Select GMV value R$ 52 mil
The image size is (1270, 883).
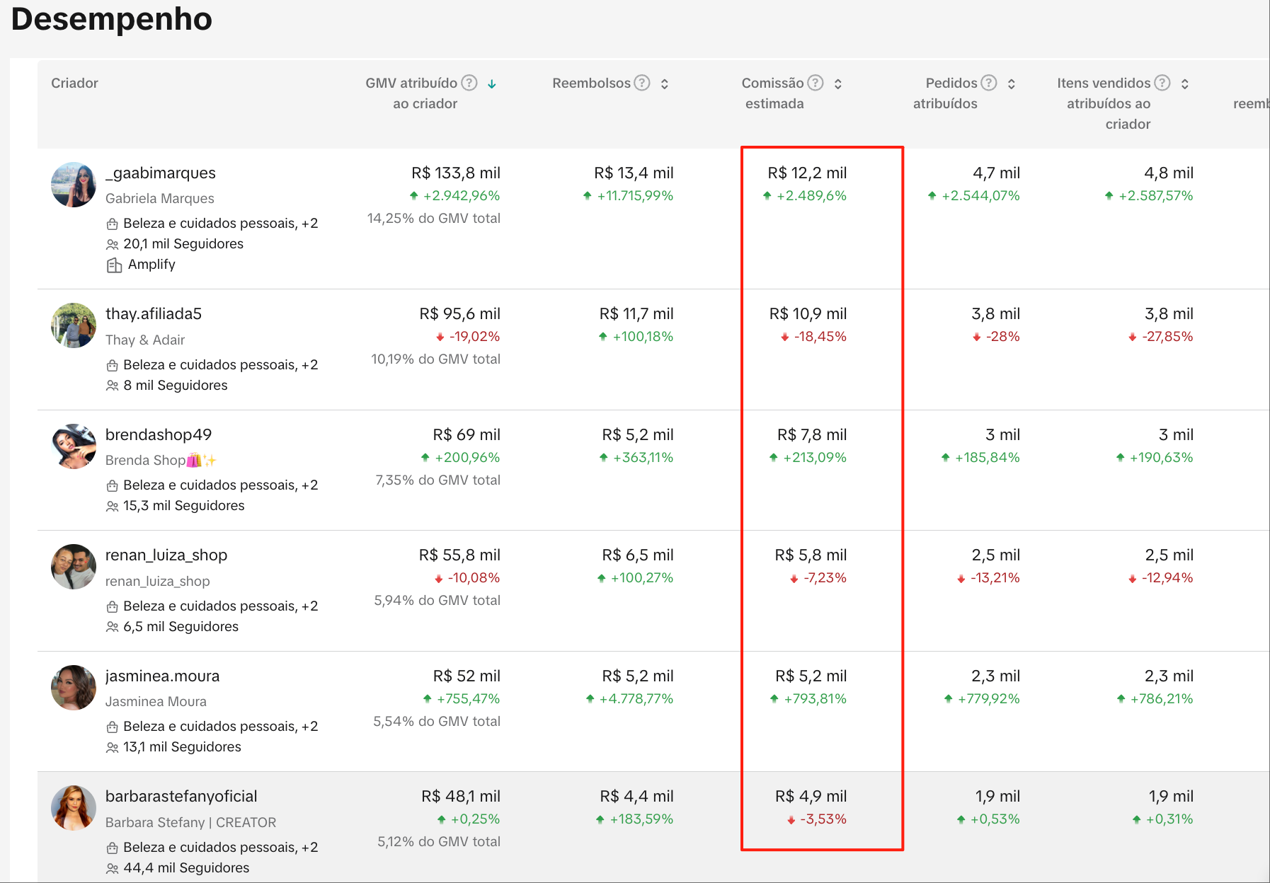tap(467, 676)
